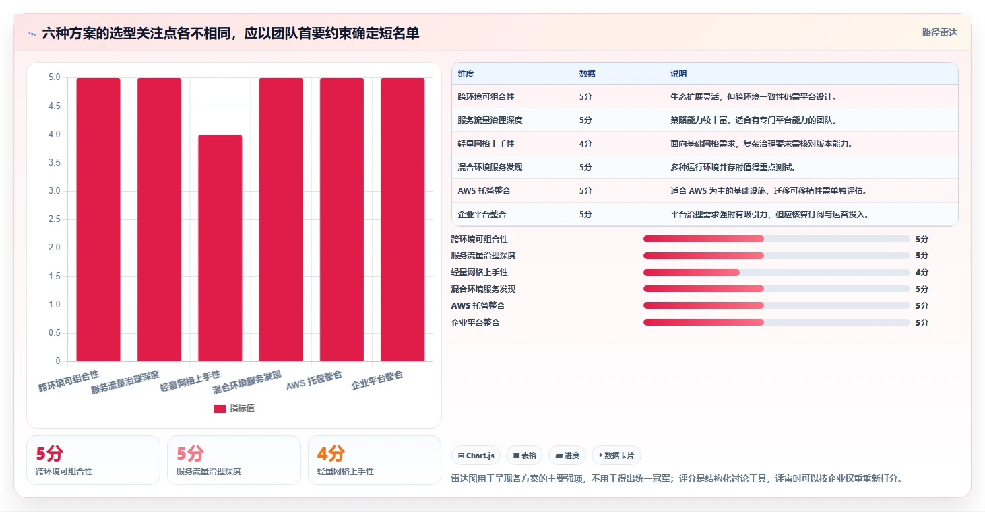Click progress label 企业平台整合

[475, 322]
